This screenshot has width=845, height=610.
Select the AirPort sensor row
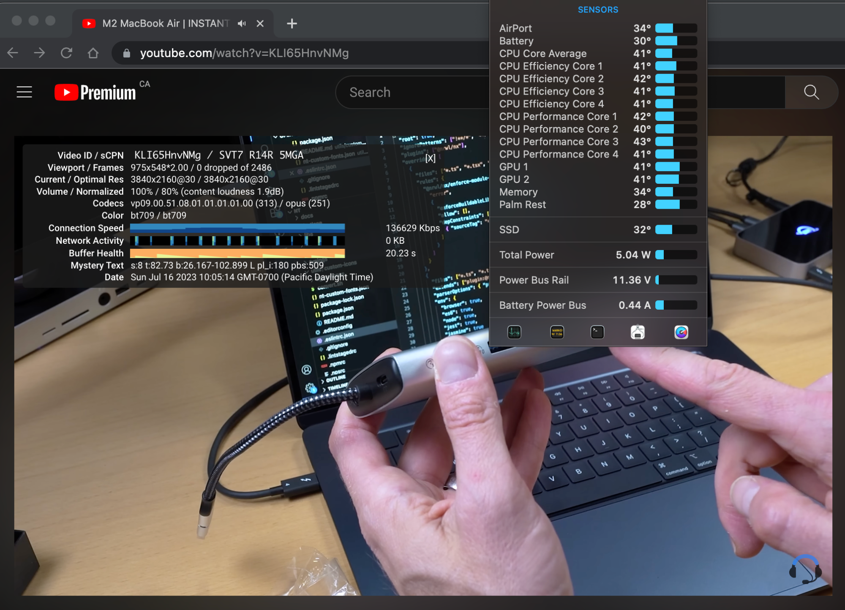click(598, 28)
